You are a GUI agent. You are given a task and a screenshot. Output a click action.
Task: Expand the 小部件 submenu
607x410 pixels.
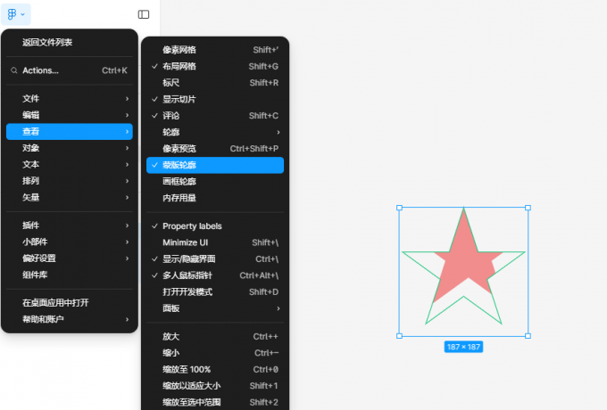coord(70,242)
